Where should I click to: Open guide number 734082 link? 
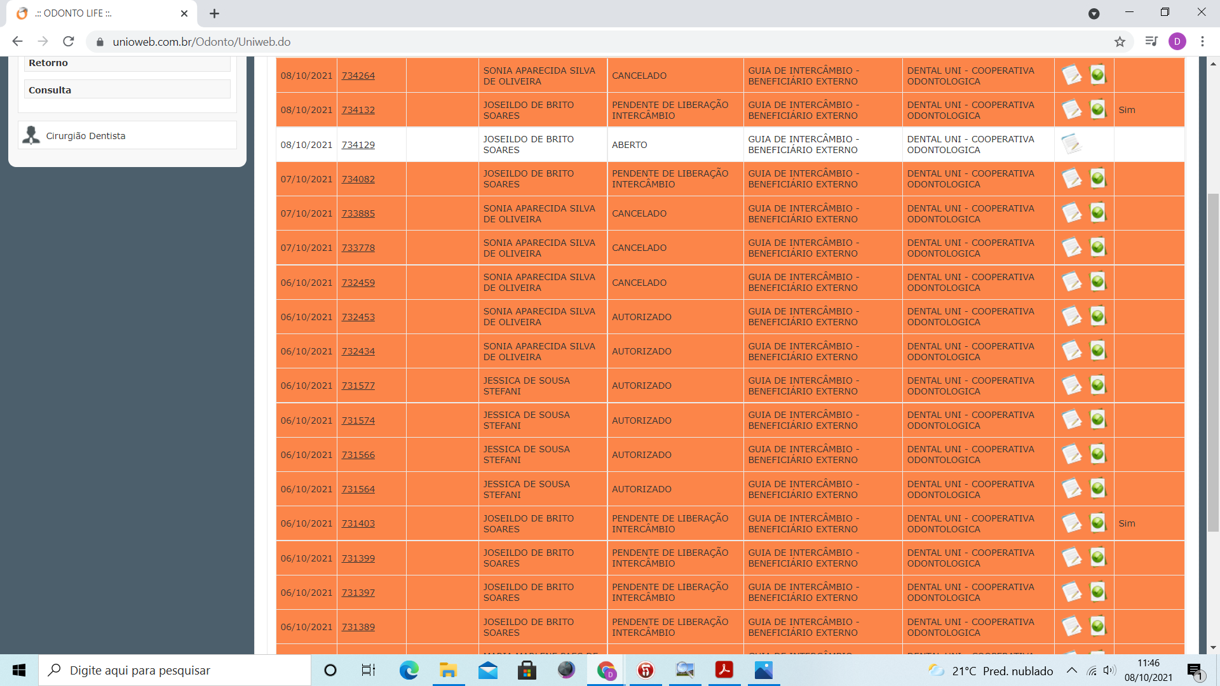[x=358, y=179]
